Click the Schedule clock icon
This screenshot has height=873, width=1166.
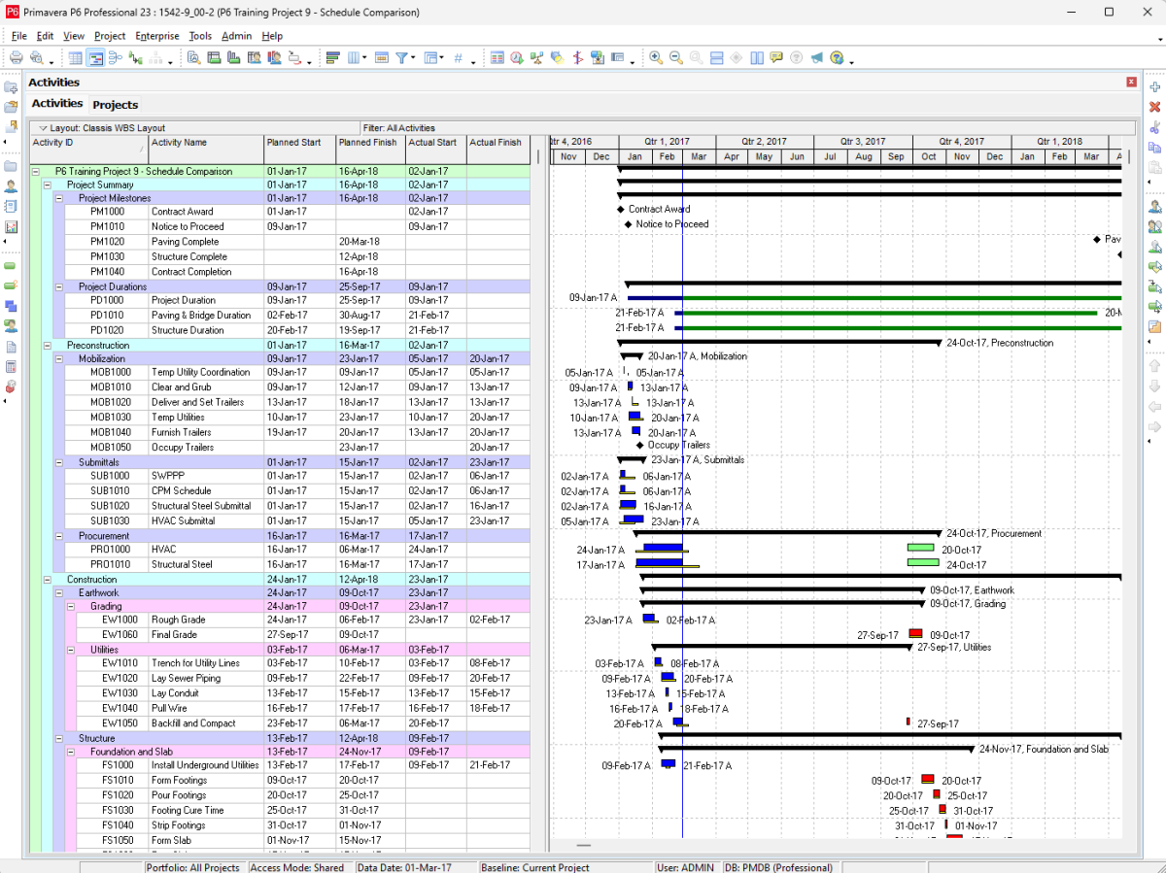tap(517, 58)
